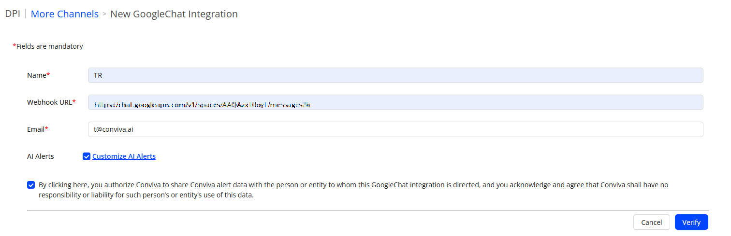Click the Verify button

point(691,222)
